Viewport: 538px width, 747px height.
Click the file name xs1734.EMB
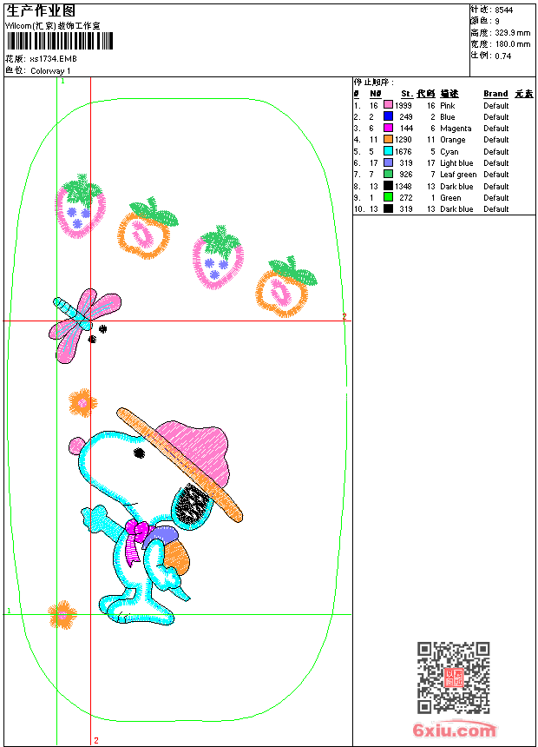point(53,59)
